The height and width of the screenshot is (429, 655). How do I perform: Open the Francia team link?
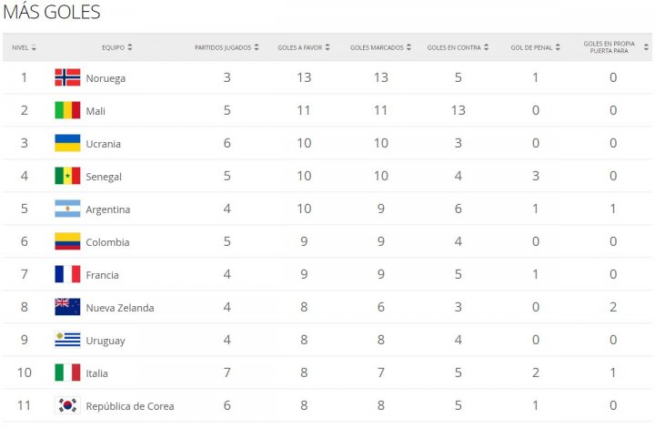[102, 275]
